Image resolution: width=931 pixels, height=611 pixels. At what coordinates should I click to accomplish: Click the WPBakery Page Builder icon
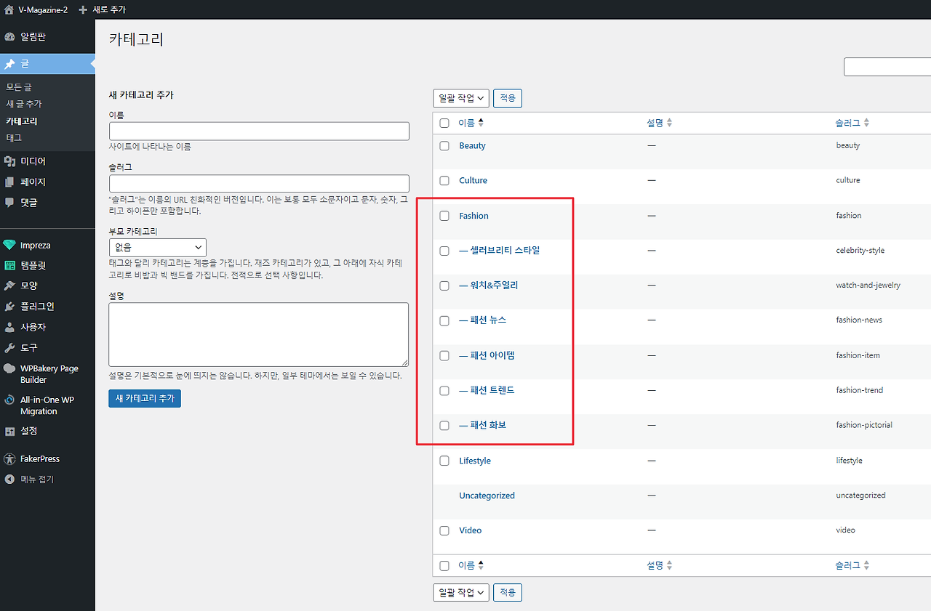click(x=9, y=369)
